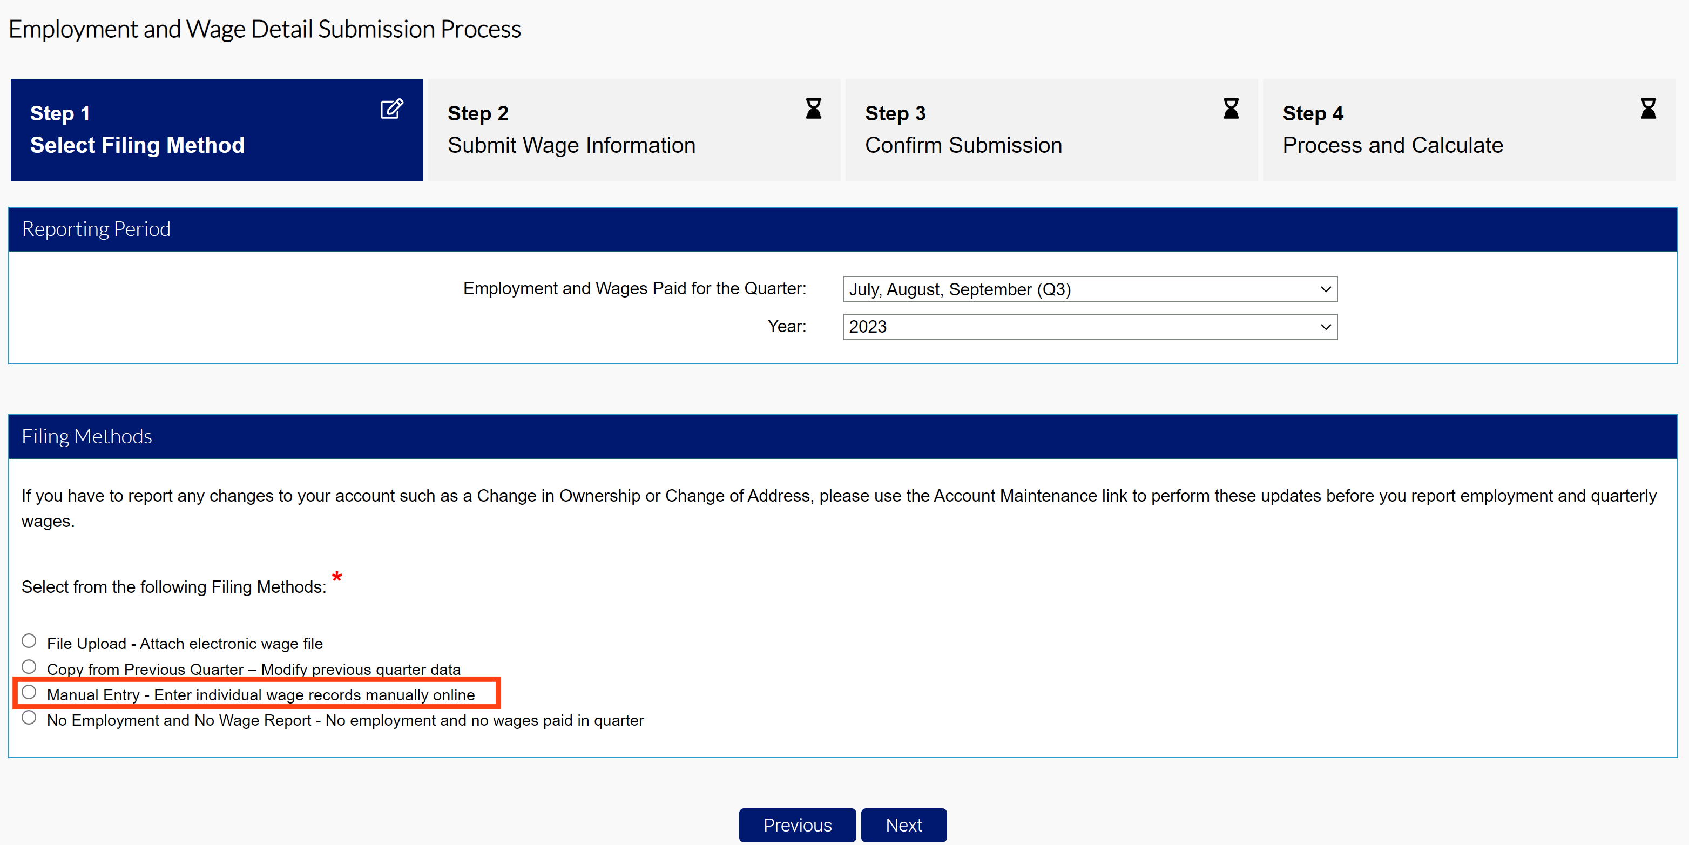Open the Year dropdown
This screenshot has width=1689, height=845.
click(1090, 327)
